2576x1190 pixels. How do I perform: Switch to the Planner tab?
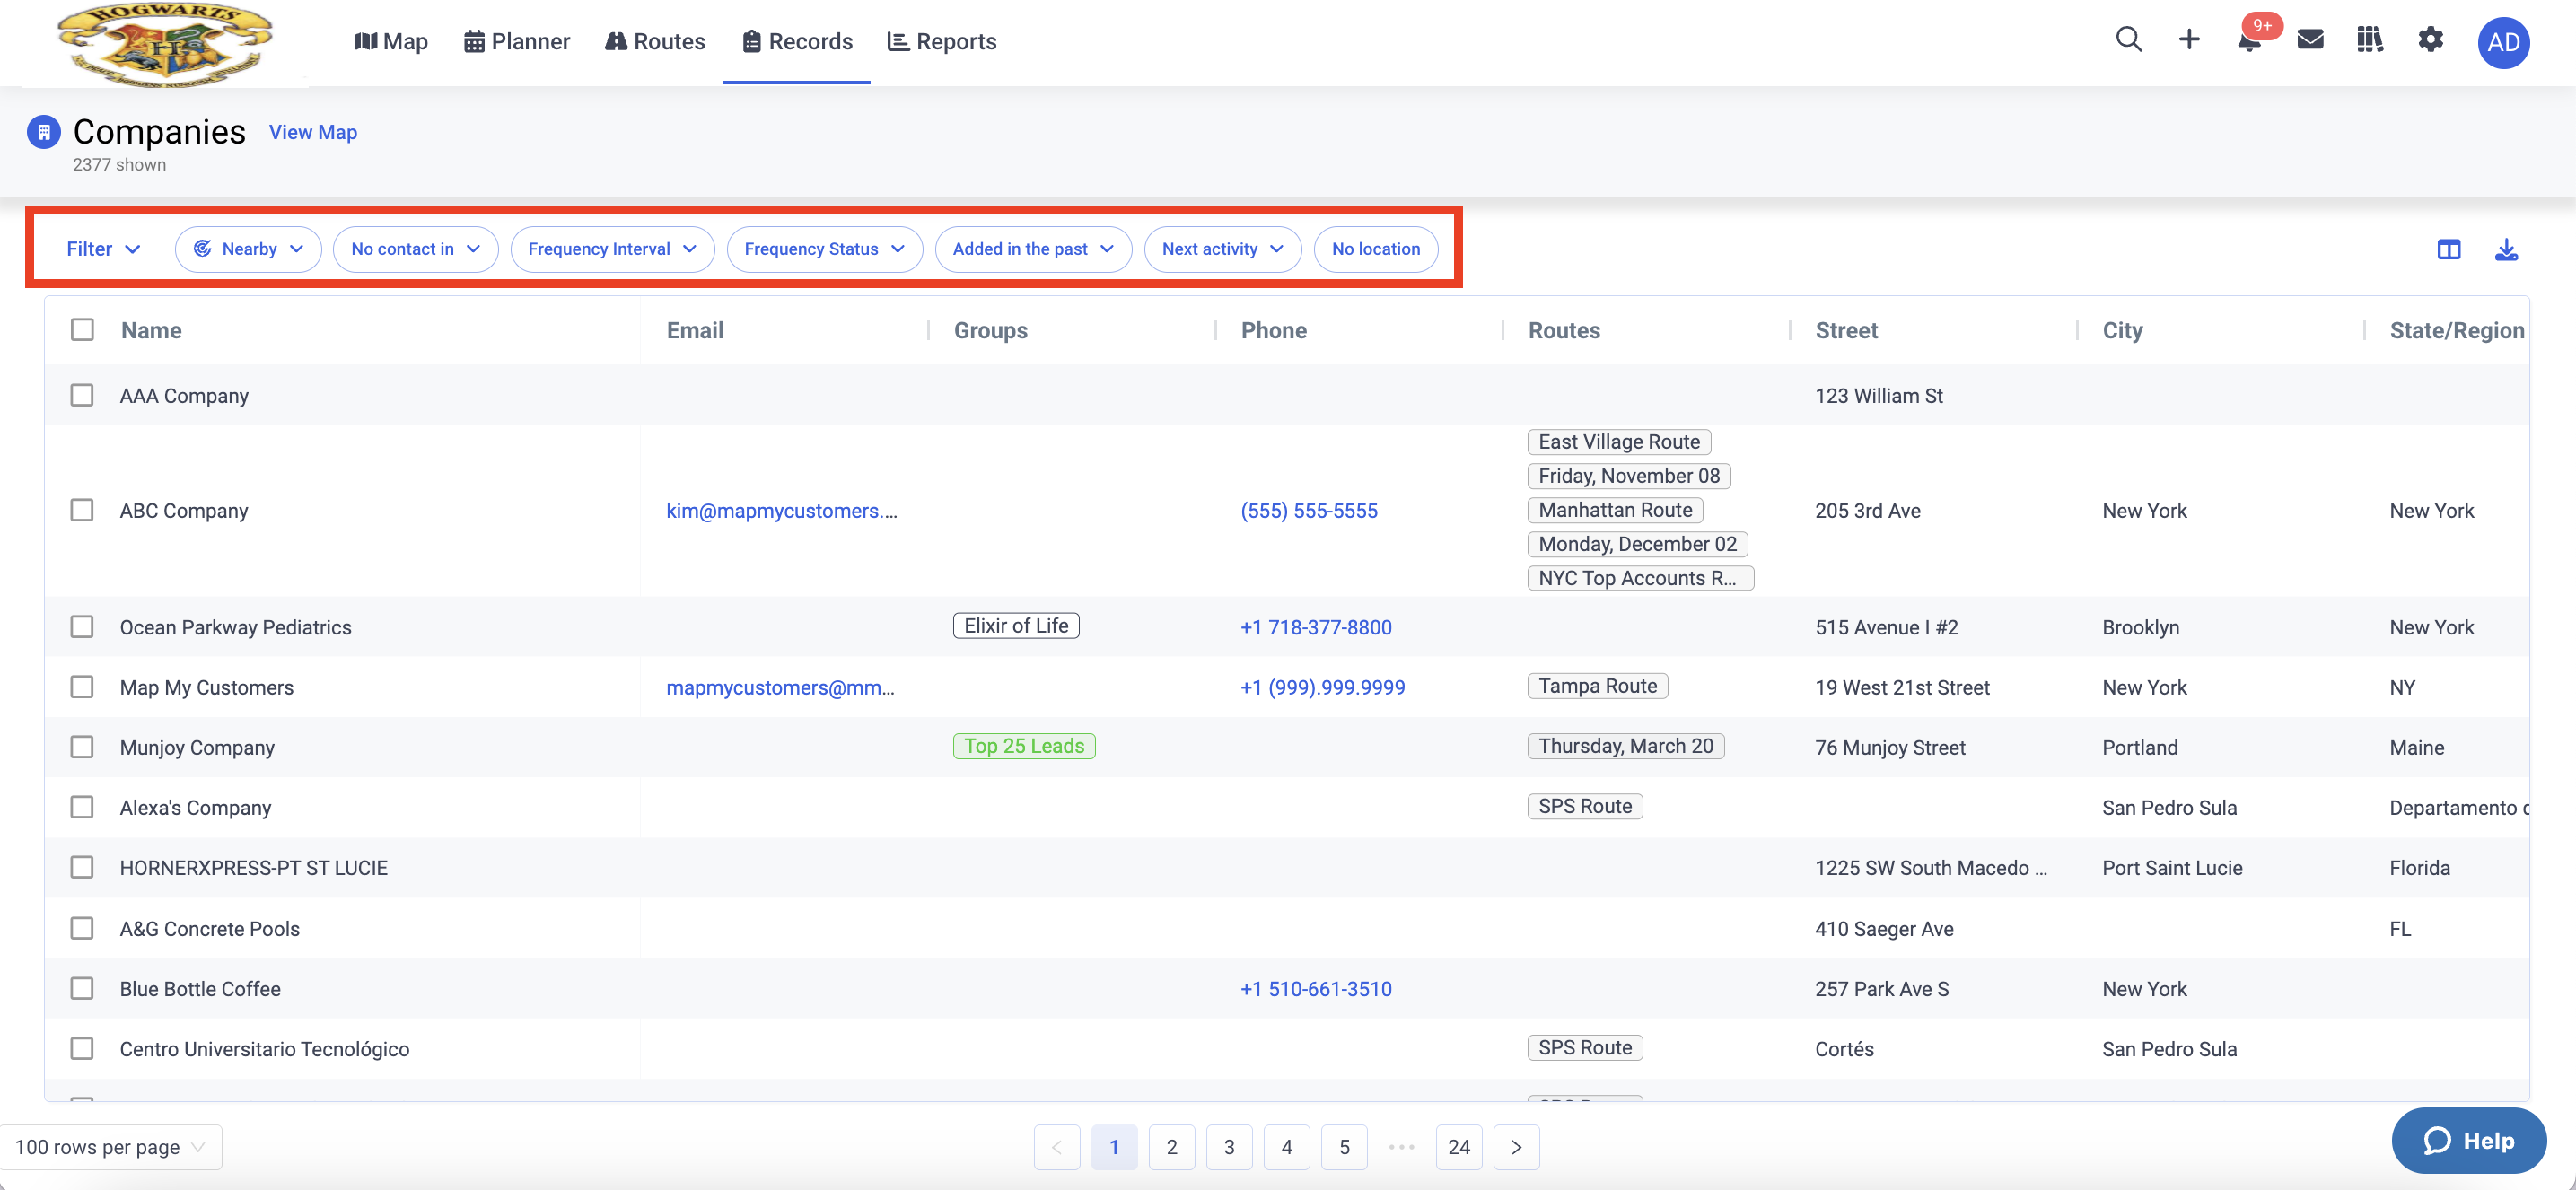tap(517, 41)
